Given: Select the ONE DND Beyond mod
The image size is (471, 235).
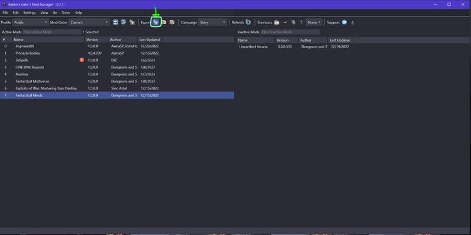Looking at the screenshot, I should (117, 67).
